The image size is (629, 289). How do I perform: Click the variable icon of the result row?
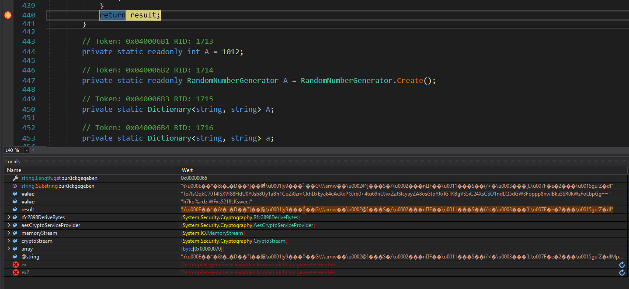15,210
